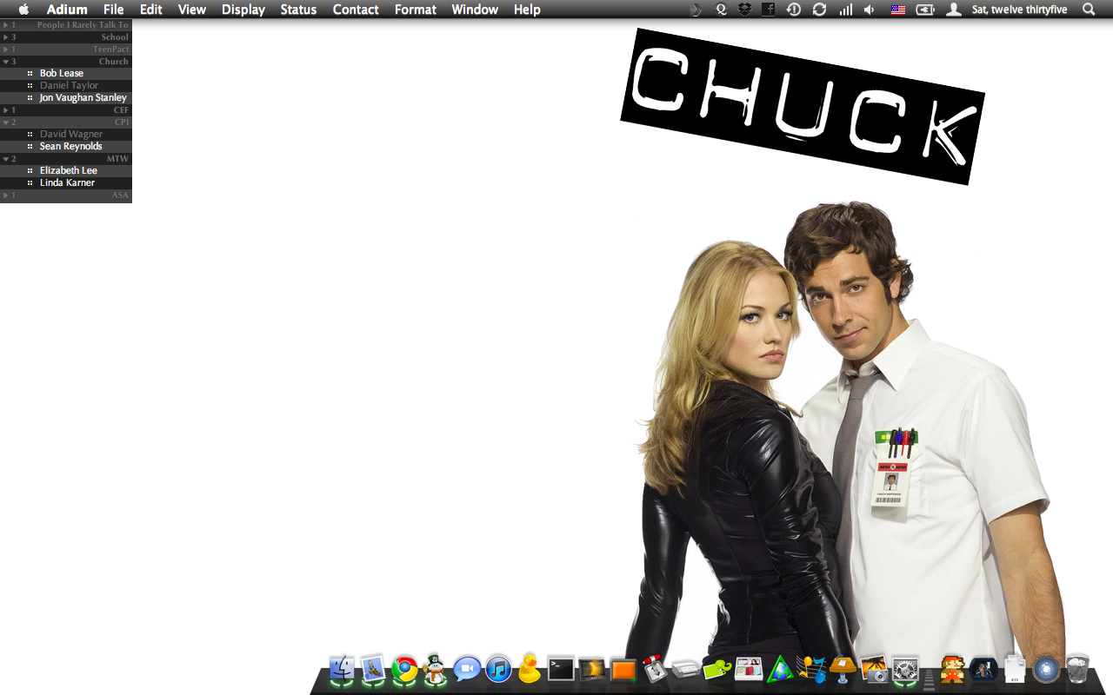This screenshot has height=695, width=1113.
Task: Click the battery charging status icon
Action: tap(925, 10)
